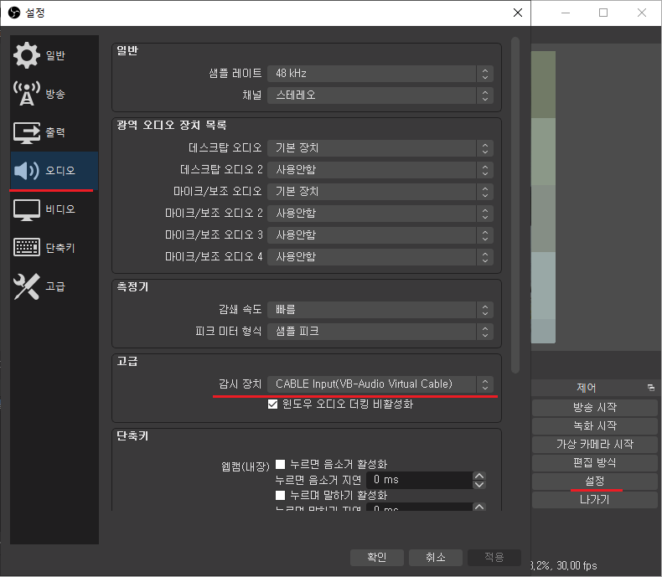Viewport: 662px width, 577px height.
Task: Open the 일반 (General) settings section
Action: [54, 55]
